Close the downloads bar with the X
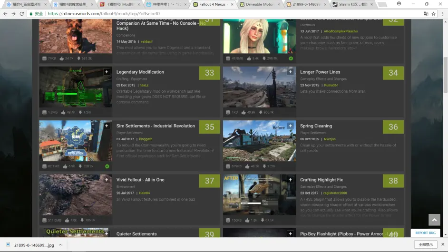448x252 pixels. pyautogui.click(x=443, y=244)
